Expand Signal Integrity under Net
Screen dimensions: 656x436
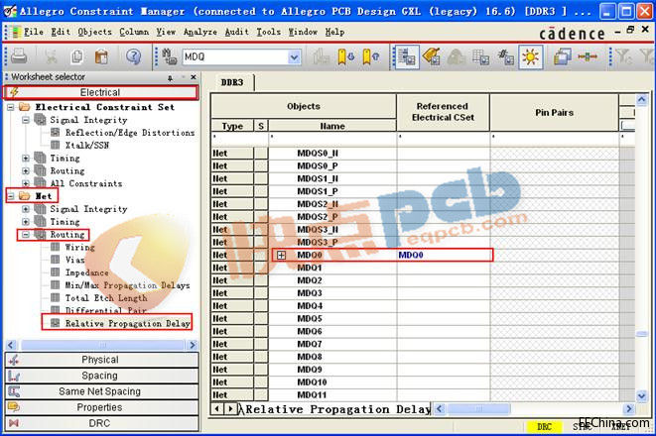[x=26, y=209]
